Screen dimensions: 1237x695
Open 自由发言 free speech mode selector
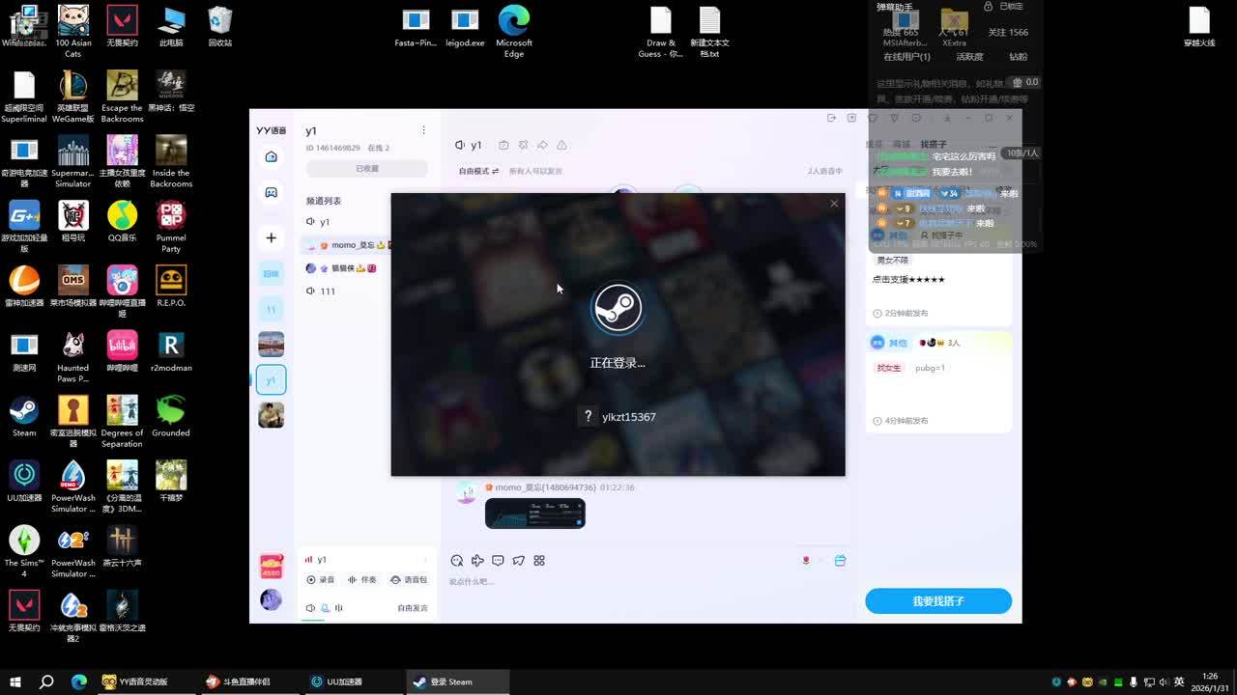click(413, 608)
